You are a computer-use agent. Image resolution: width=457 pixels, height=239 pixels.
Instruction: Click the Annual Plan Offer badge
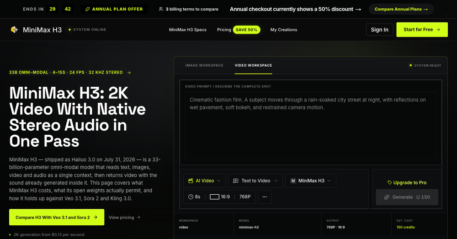pyautogui.click(x=114, y=9)
